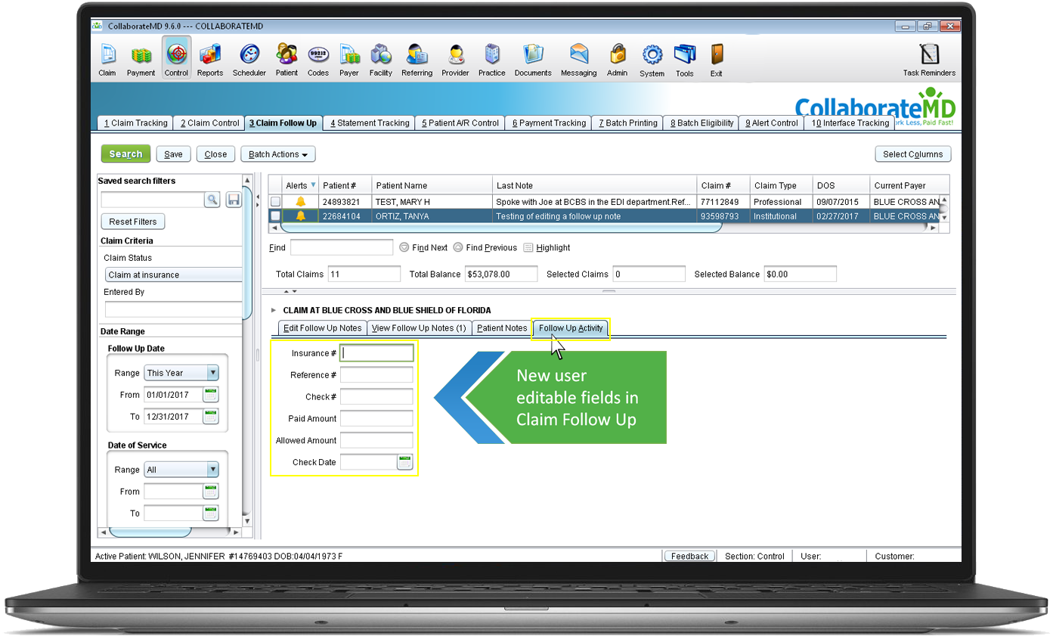Click the Save button
Viewport: 1053px width, 636px height.
pos(173,154)
